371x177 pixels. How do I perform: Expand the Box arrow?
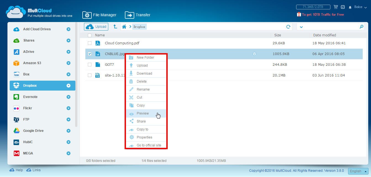[x=69, y=74]
